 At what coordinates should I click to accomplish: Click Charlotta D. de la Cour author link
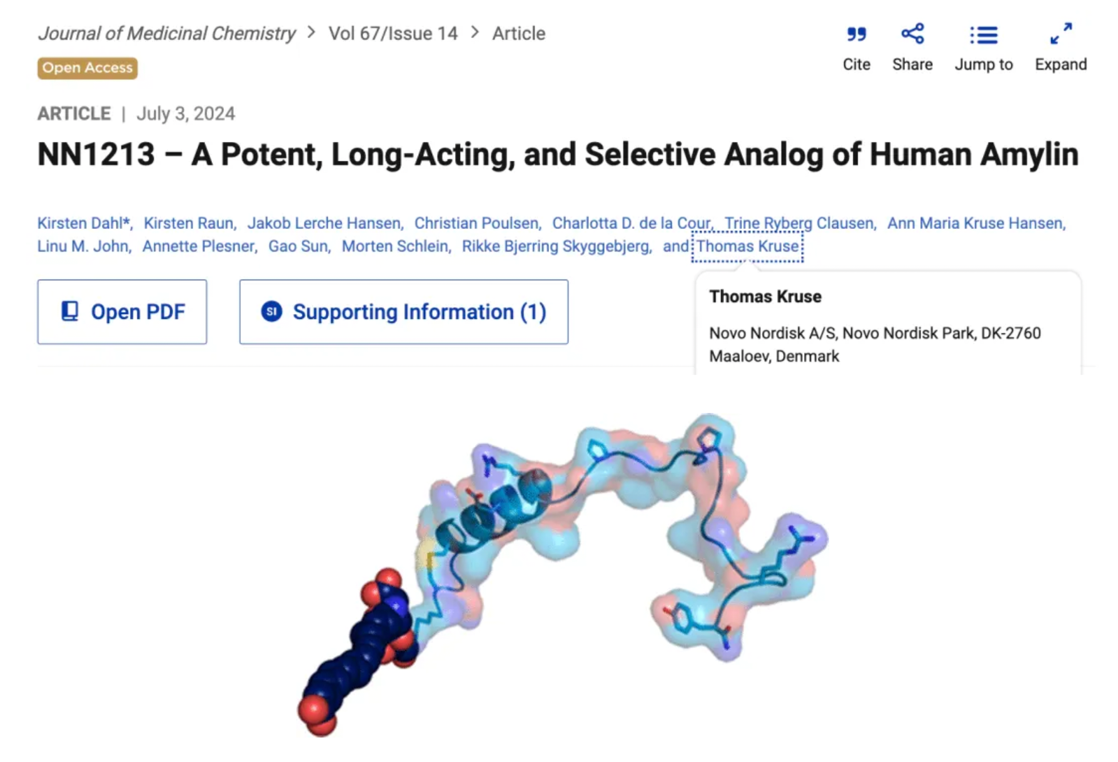point(630,223)
